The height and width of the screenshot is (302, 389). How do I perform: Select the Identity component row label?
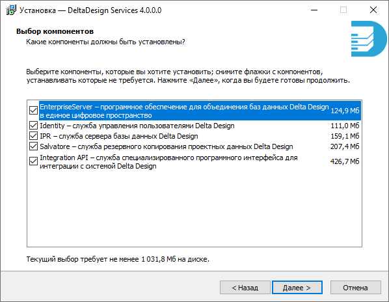coord(137,126)
